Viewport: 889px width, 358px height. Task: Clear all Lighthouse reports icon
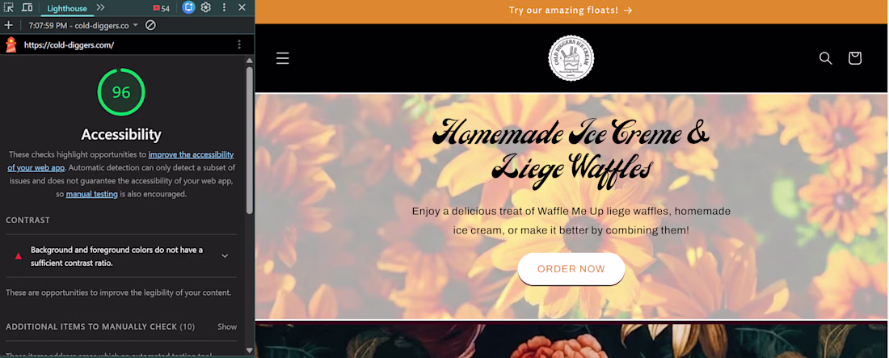click(x=150, y=25)
